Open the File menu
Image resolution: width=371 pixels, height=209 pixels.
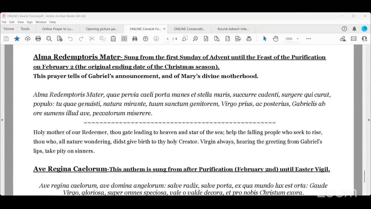click(4, 22)
